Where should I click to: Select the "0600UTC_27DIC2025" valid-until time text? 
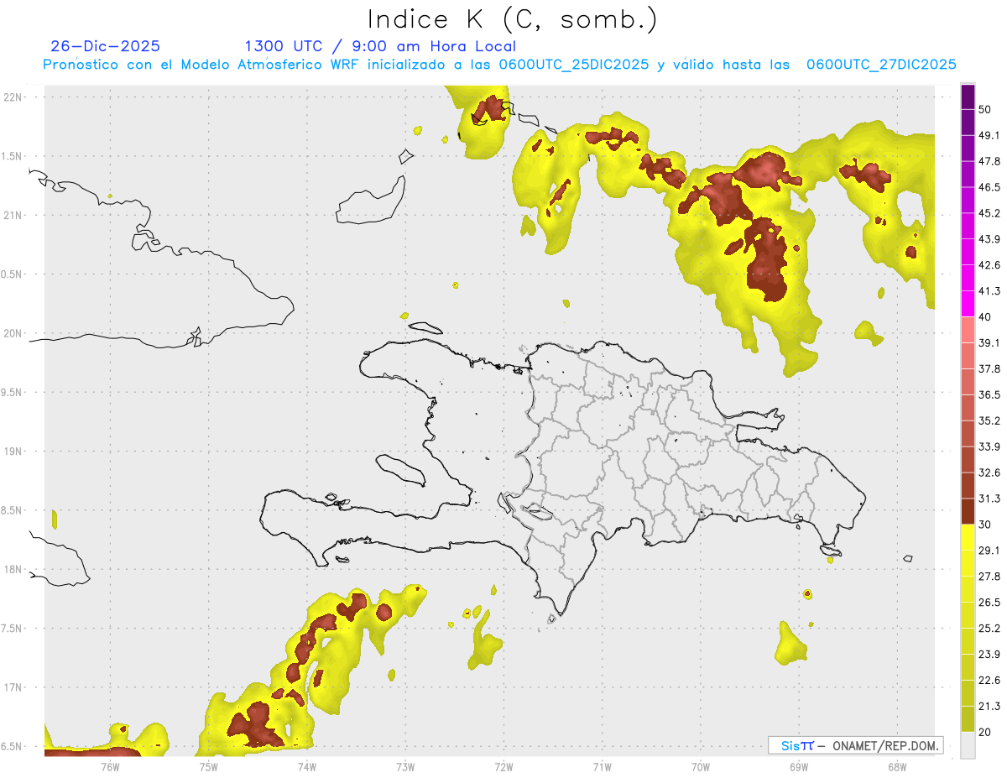pyautogui.click(x=881, y=65)
